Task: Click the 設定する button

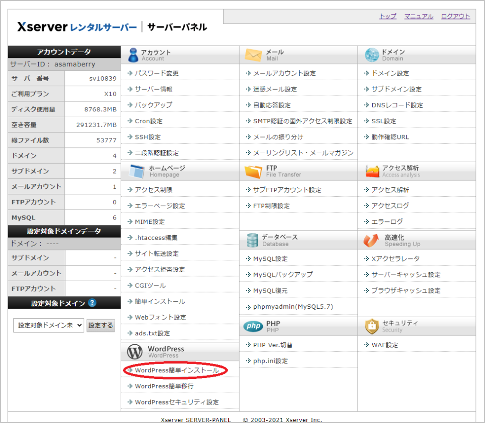Action: click(x=101, y=325)
